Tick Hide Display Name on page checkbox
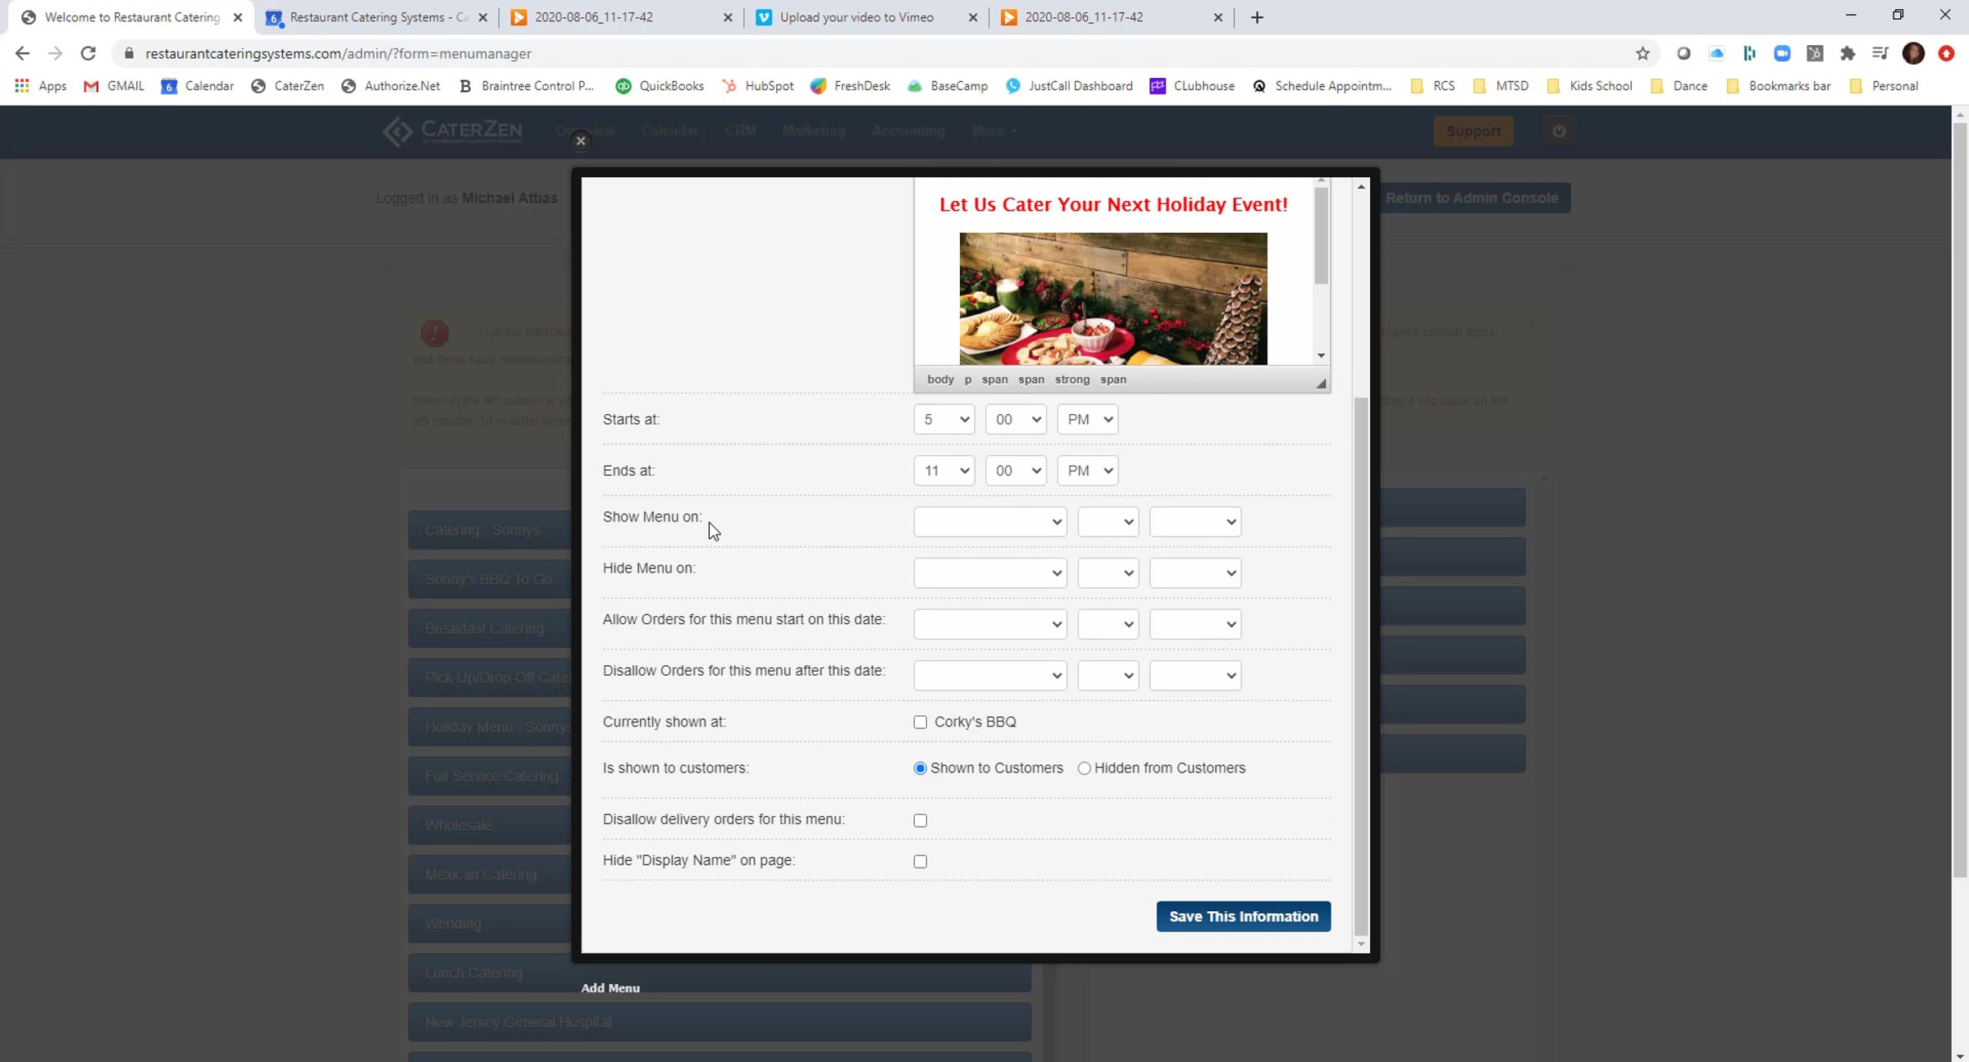The width and height of the screenshot is (1969, 1062). click(921, 862)
